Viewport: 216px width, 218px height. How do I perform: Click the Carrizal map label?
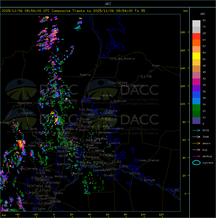pos(77,173)
